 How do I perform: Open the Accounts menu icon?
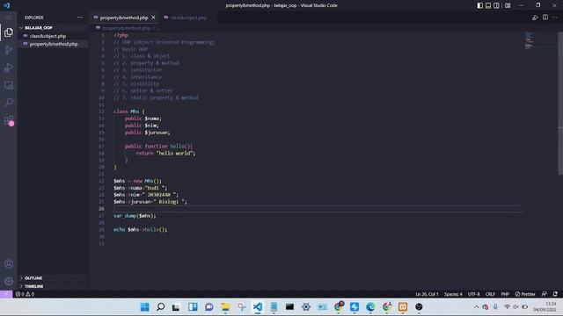click(x=9, y=263)
